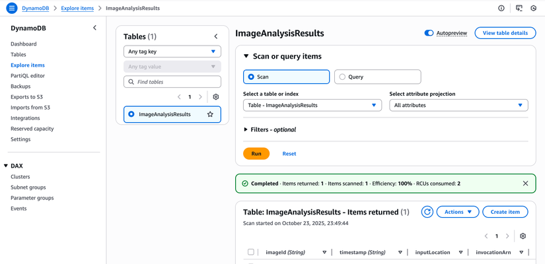Expand the Filters optional section

point(246,130)
